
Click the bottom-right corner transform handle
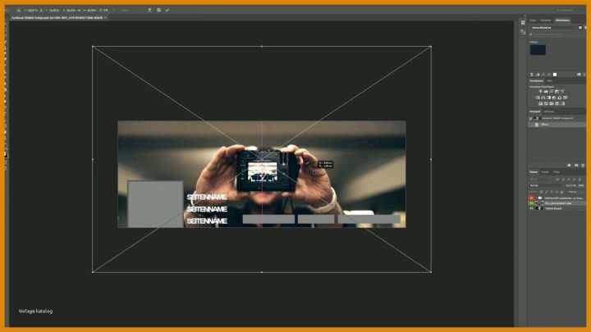click(431, 271)
